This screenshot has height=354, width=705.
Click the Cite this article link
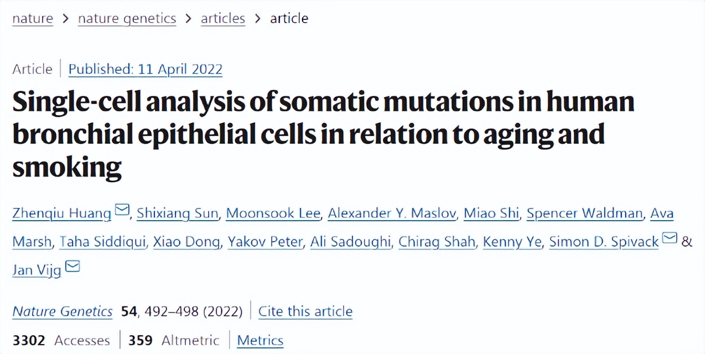click(305, 311)
